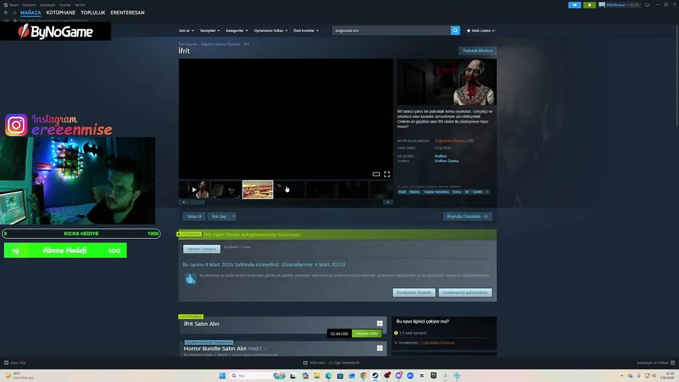The image size is (679, 382).
Task: Play the first video thumbnail in the media strip
Action: pyautogui.click(x=194, y=189)
